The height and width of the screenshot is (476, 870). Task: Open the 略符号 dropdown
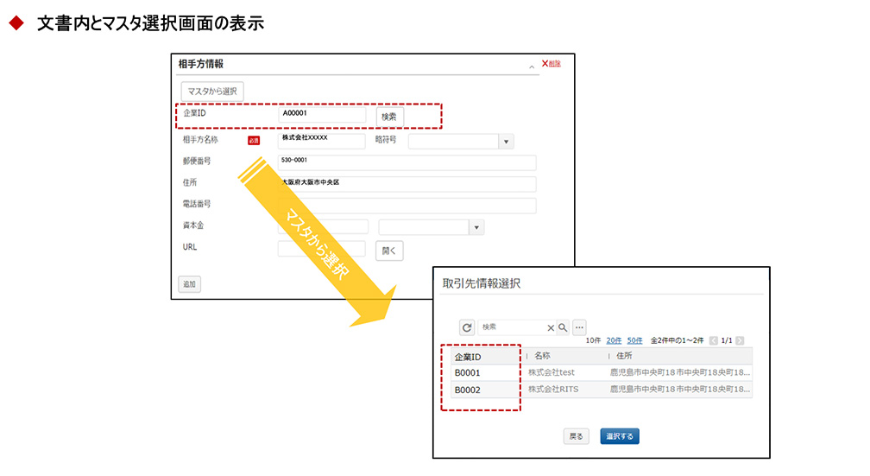(x=506, y=142)
